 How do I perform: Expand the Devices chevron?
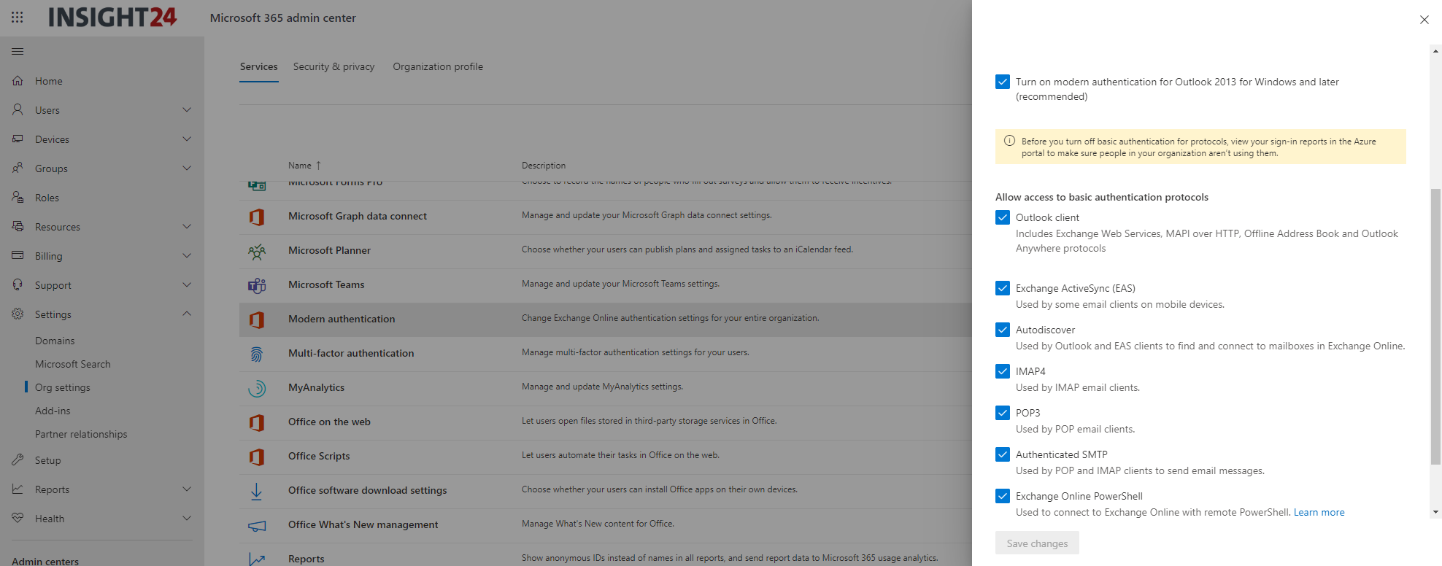187,139
